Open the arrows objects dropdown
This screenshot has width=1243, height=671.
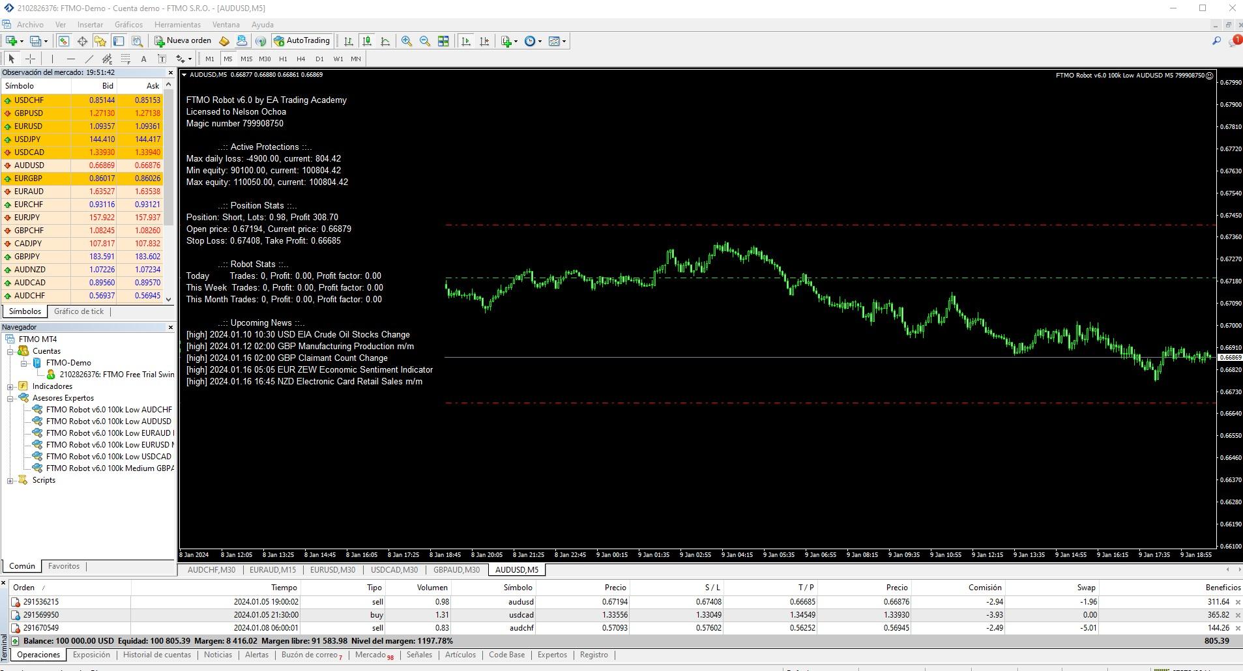[184, 59]
